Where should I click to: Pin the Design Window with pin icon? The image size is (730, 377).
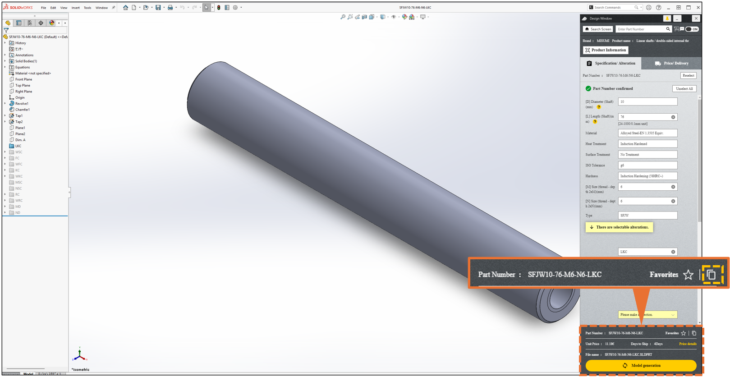[667, 18]
